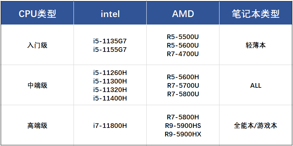Select the intel column header
The height and width of the screenshot is (146, 293).
click(x=110, y=14)
